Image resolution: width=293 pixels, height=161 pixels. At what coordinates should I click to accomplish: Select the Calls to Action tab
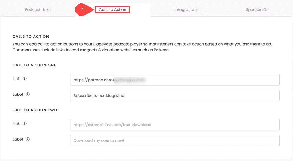click(112, 10)
